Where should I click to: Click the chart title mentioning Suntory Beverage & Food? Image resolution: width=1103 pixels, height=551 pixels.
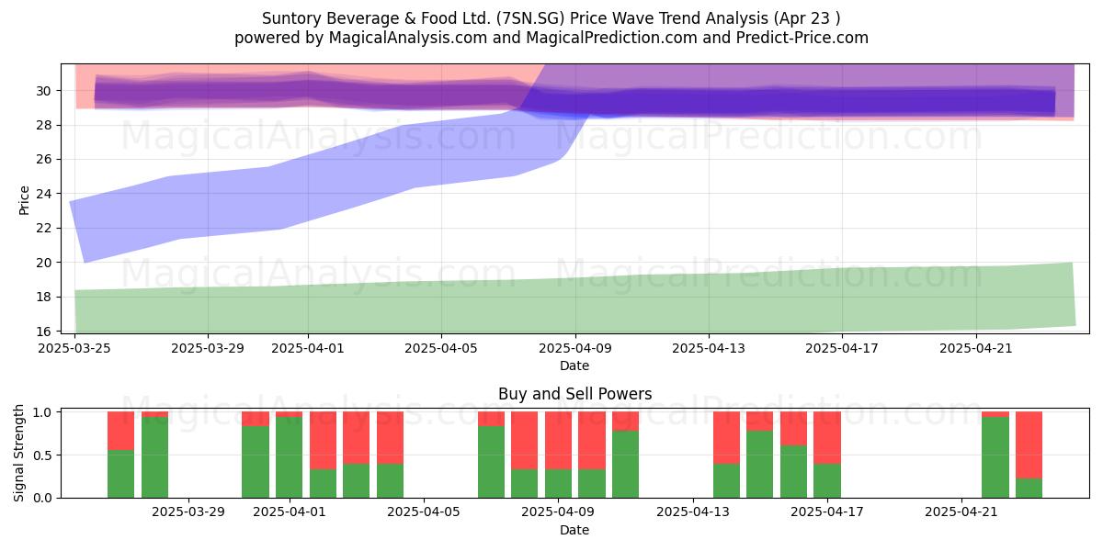pos(551,17)
